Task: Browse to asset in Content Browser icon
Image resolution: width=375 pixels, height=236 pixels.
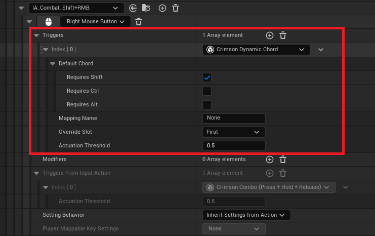Action: tap(146, 8)
